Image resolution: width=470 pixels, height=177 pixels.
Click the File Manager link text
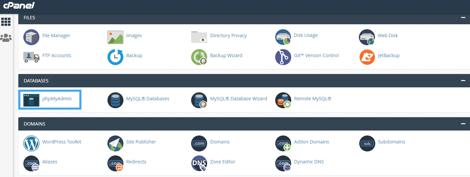(x=56, y=36)
